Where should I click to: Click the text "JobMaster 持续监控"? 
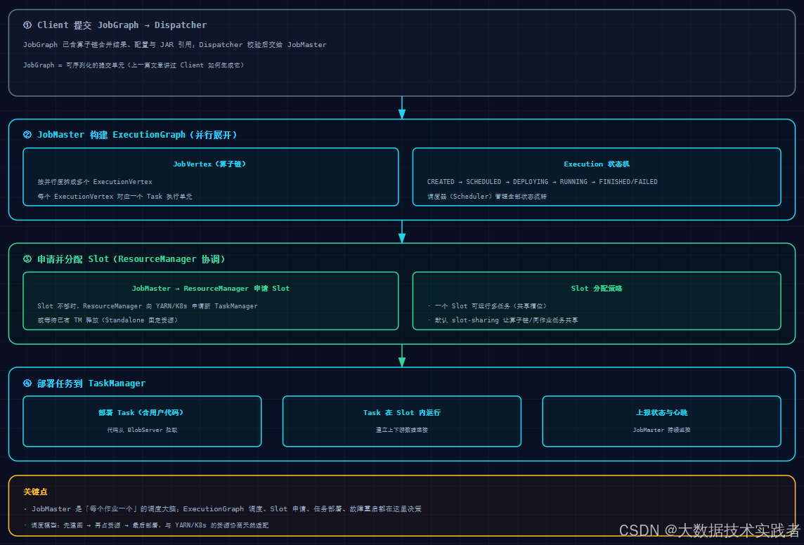[662, 431]
